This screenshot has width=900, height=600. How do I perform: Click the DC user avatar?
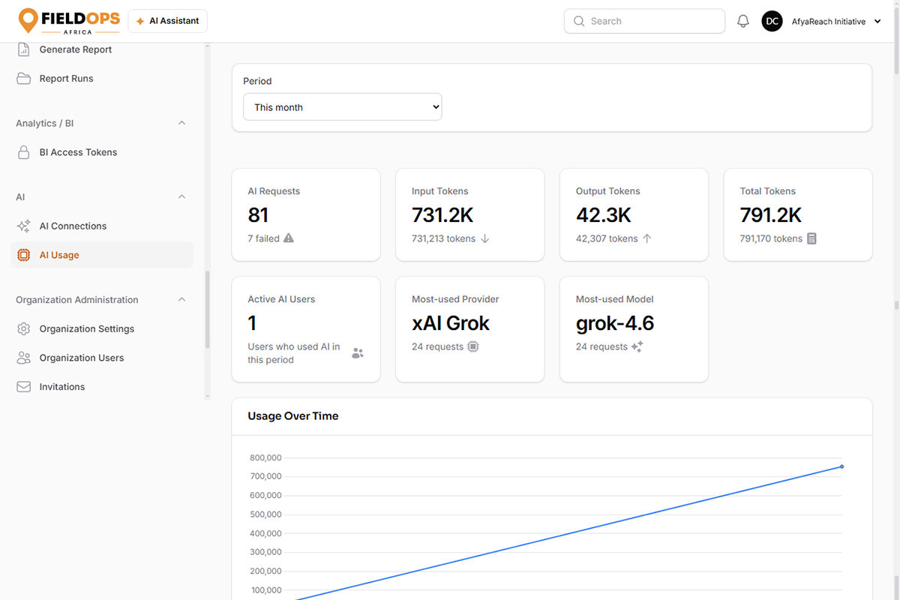click(x=772, y=22)
